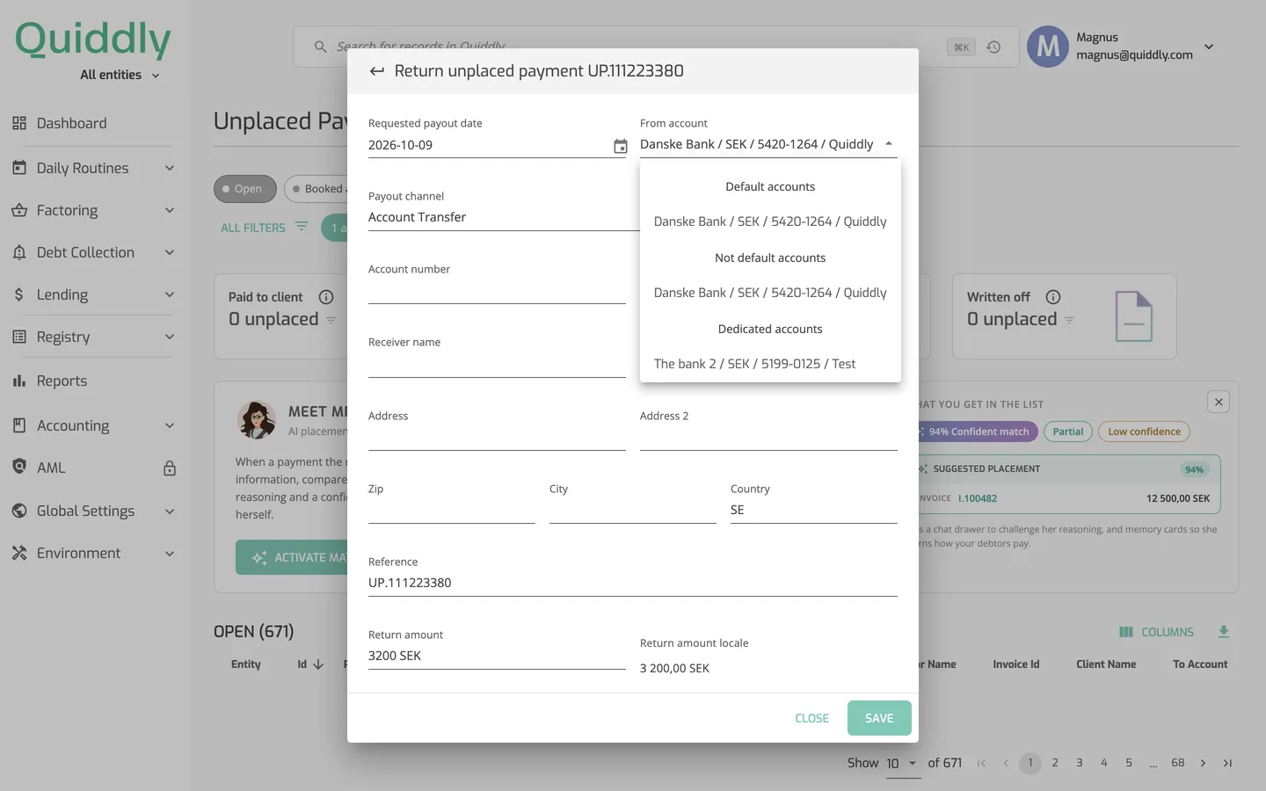Collapse the From account dropdown
The height and width of the screenshot is (791, 1266).
click(889, 144)
